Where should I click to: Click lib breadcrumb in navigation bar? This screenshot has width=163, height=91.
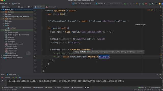tap(9, 4)
